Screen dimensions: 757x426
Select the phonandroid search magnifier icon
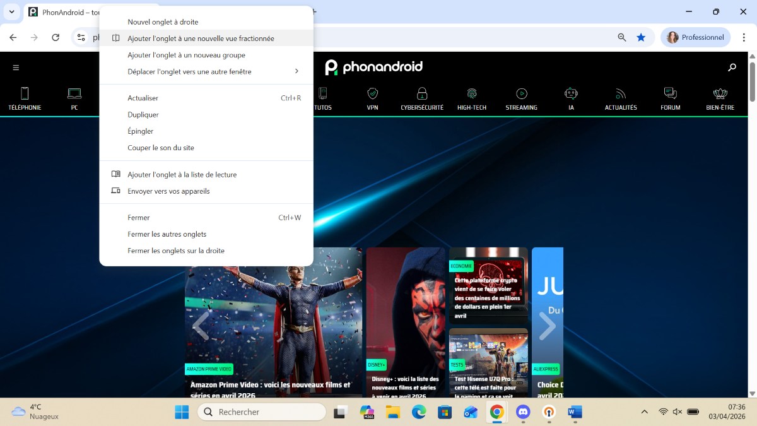coord(731,67)
